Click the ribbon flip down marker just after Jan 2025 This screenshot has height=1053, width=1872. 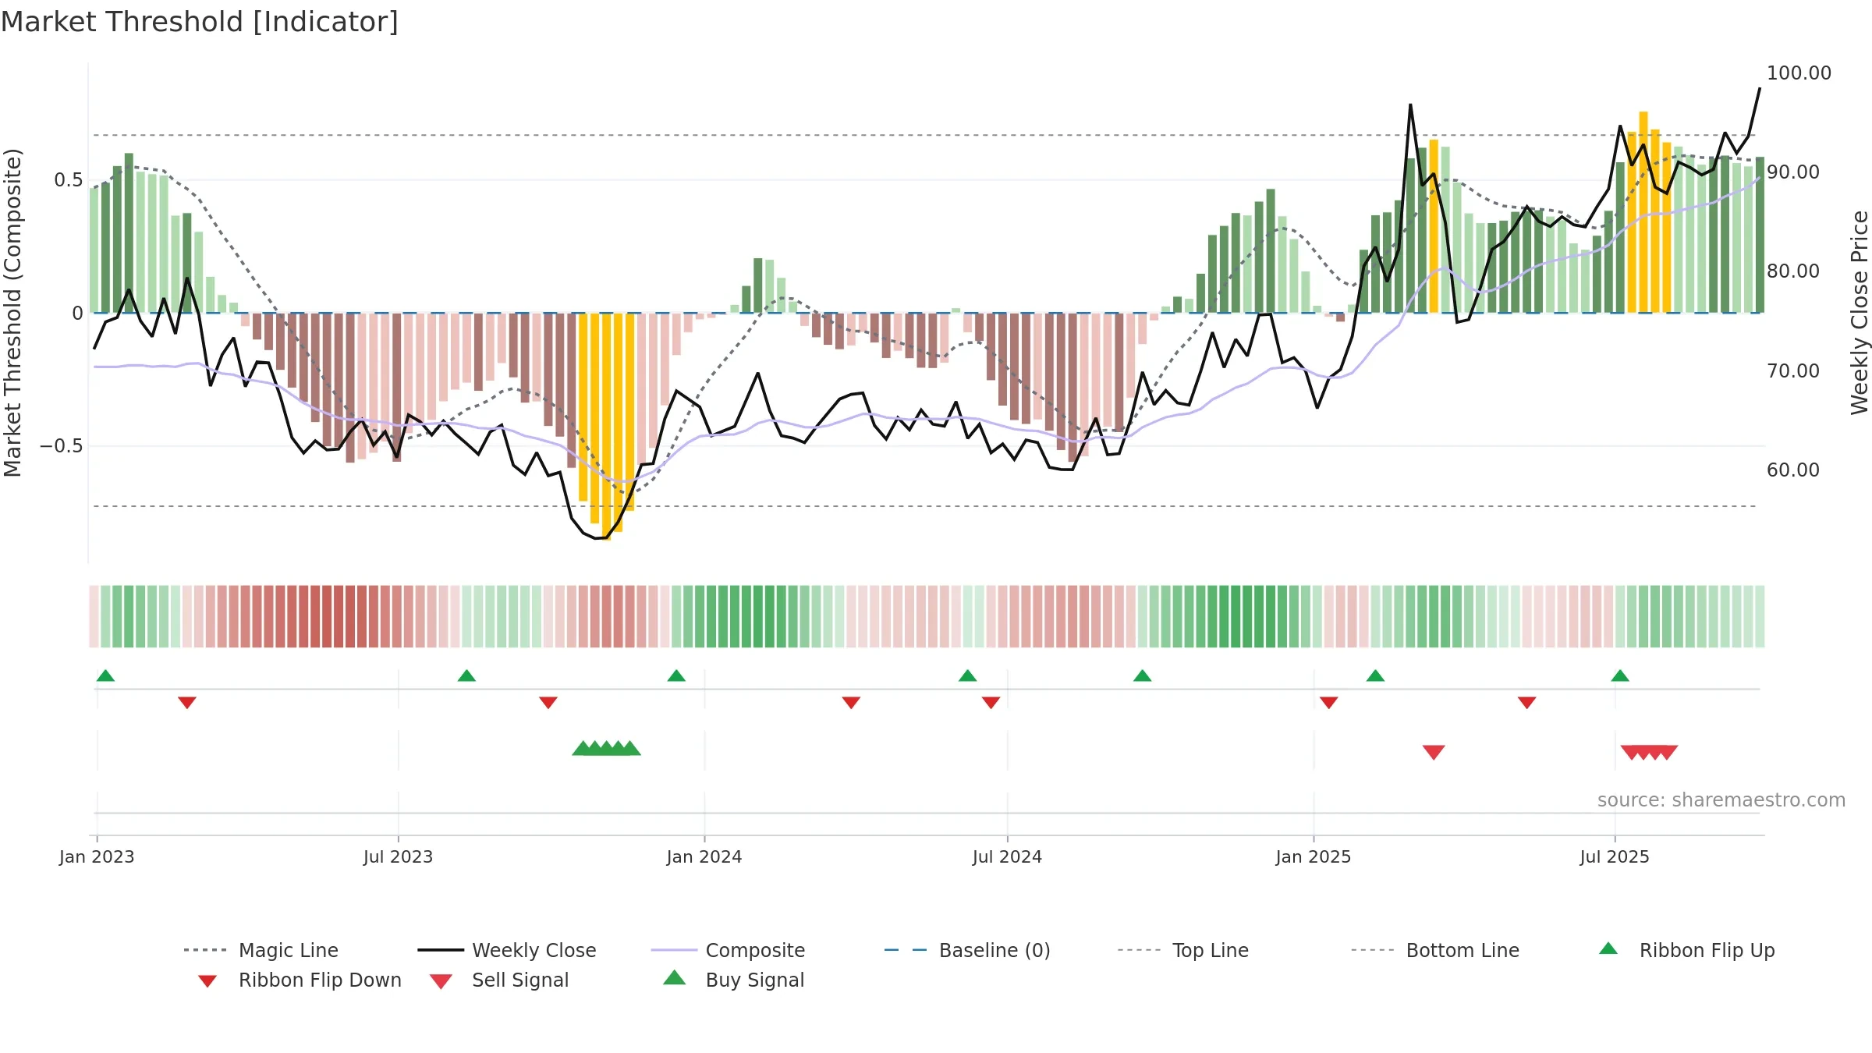click(1329, 703)
